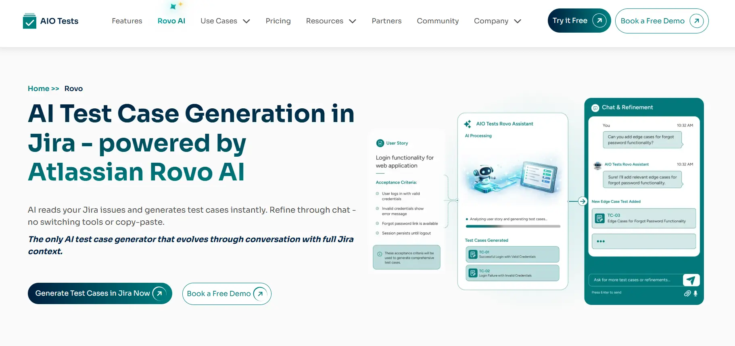
Task: Click TC-03 Edge Cases for Forgot Password text
Action: [647, 221]
